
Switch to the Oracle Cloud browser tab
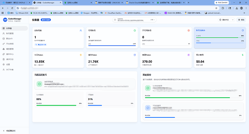(x=140, y=3)
